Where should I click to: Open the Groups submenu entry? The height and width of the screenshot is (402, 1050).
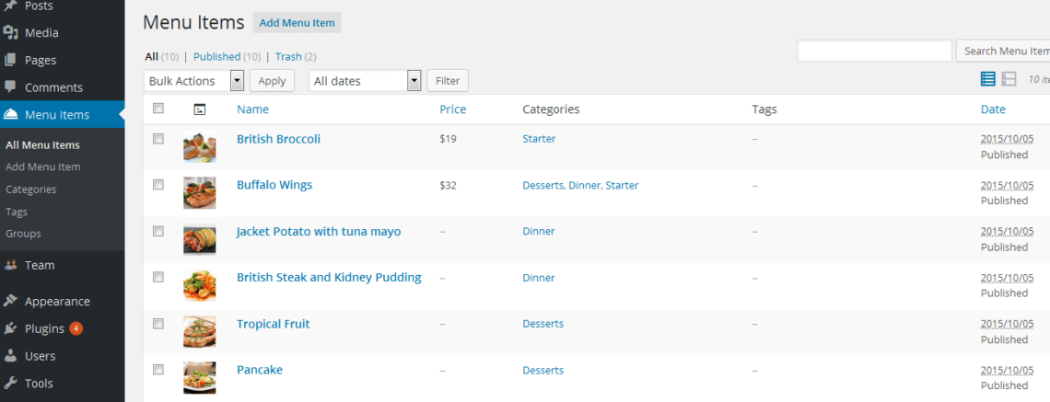[23, 234]
